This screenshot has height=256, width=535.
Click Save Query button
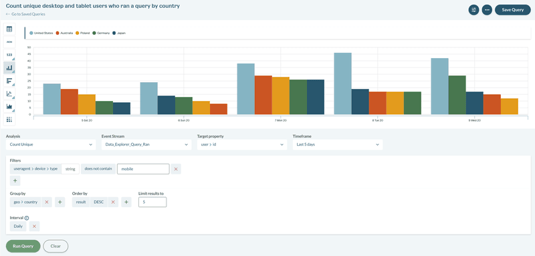click(x=512, y=10)
